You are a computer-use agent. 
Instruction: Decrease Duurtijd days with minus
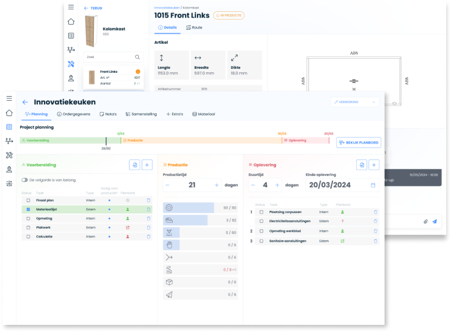(253, 185)
